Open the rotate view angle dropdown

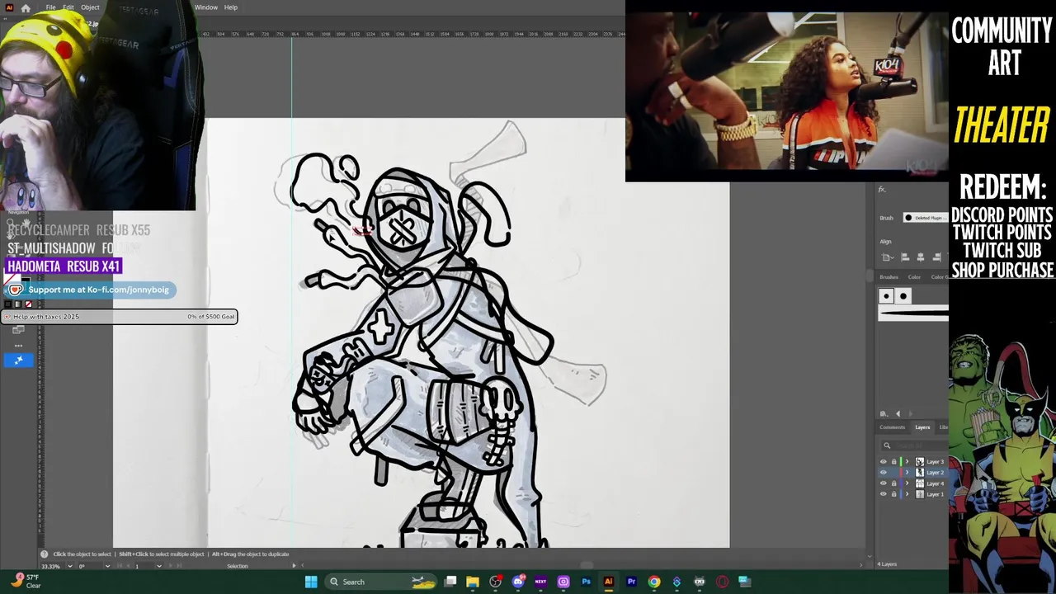(108, 566)
